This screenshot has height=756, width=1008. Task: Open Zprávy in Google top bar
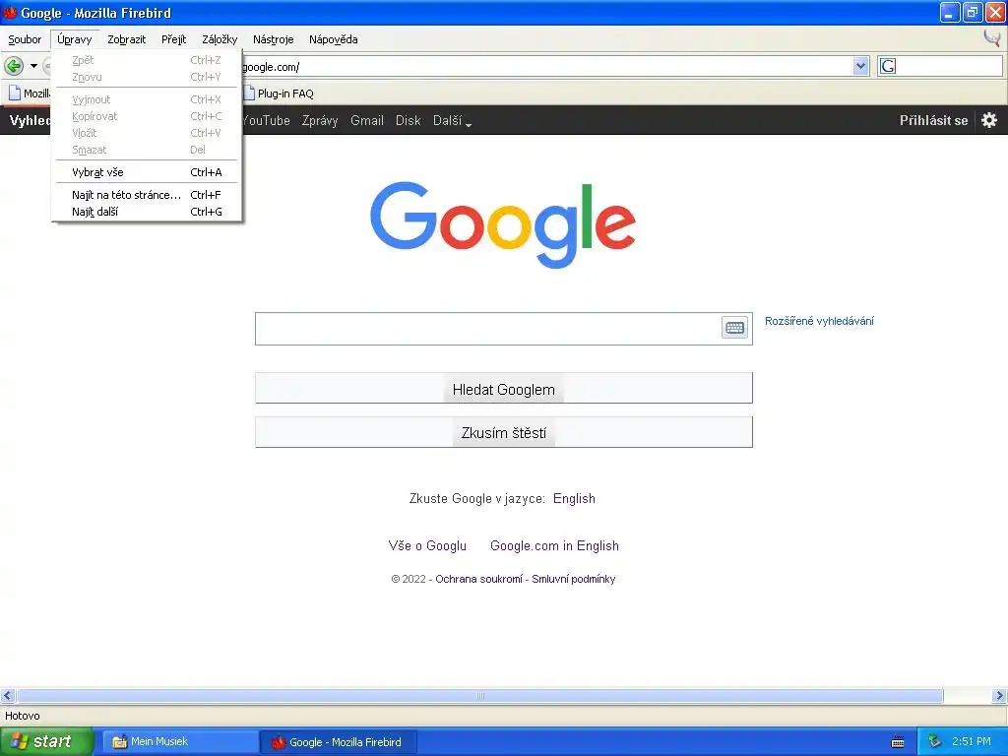(320, 120)
